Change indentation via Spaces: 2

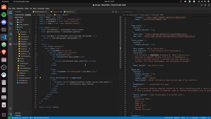click(177, 118)
